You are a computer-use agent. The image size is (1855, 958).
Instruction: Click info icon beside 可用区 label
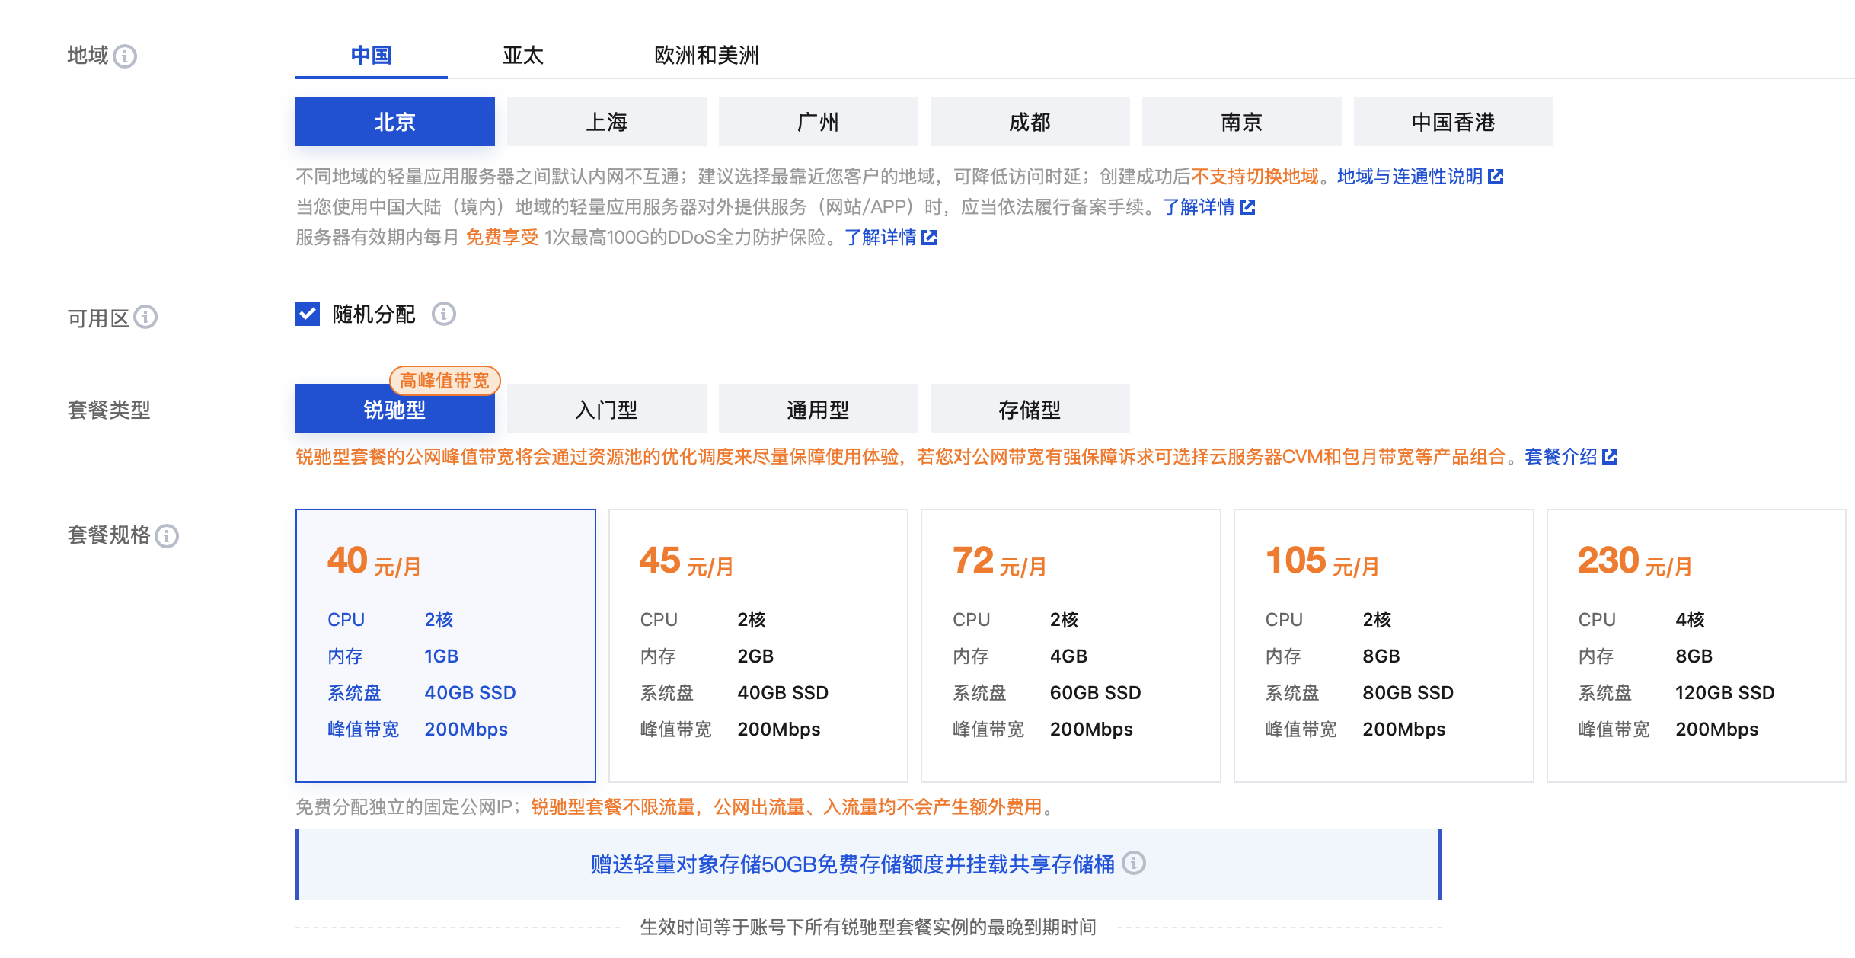tap(145, 317)
